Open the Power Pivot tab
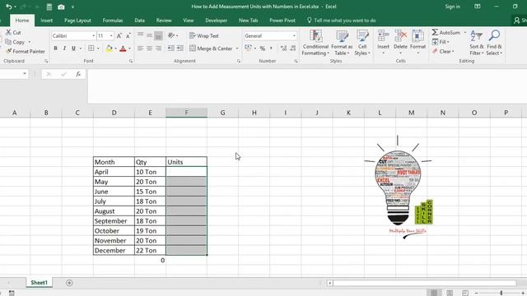This screenshot has width=527, height=296. tap(282, 21)
